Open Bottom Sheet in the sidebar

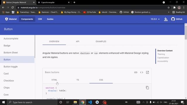tap(17, 52)
